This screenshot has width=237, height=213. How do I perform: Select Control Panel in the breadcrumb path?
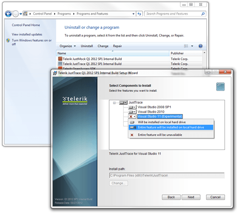pyautogui.click(x=43, y=14)
